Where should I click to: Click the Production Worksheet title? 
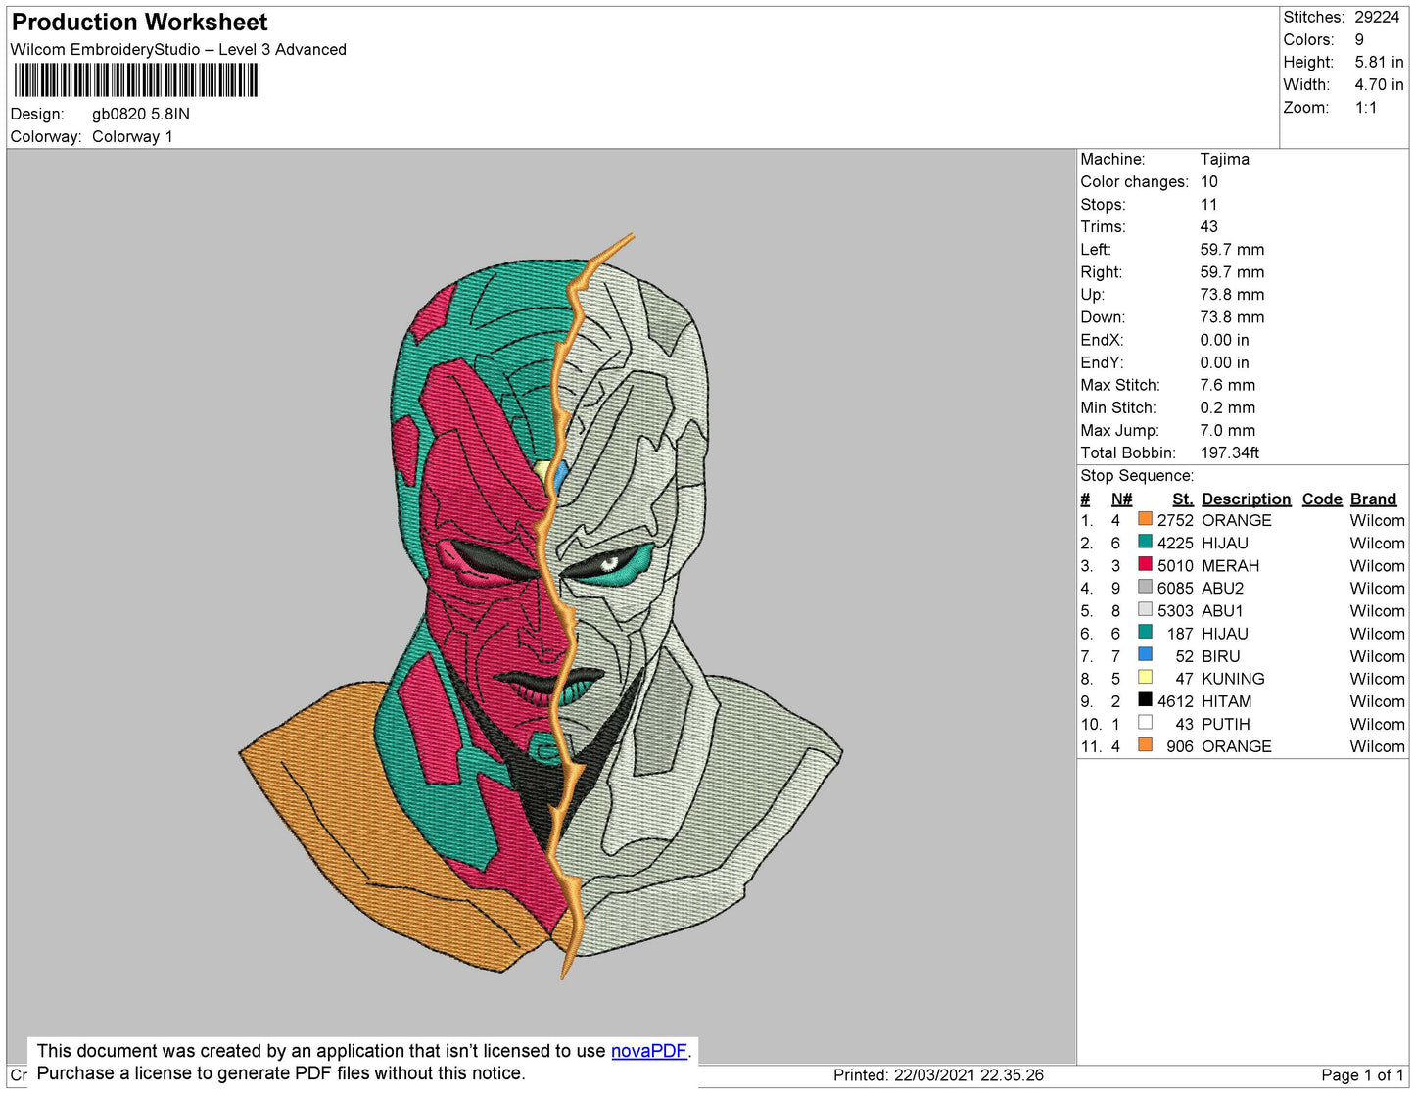pos(139,22)
